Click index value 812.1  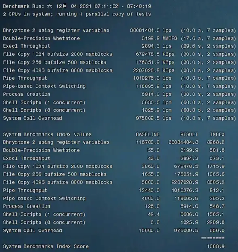coord(217,191)
